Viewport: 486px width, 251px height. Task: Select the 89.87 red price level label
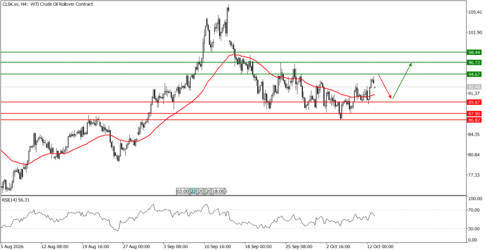(x=474, y=102)
